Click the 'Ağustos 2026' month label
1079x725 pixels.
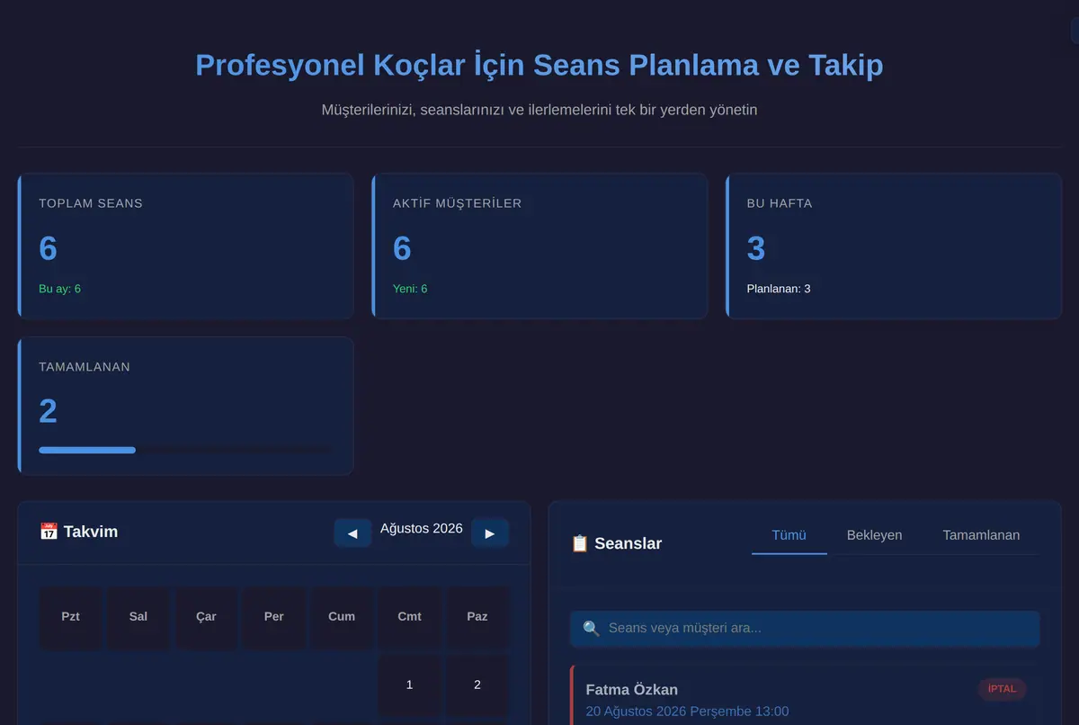422,528
